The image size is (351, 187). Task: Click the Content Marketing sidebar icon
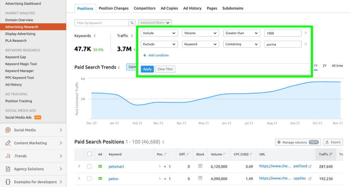[8, 143]
